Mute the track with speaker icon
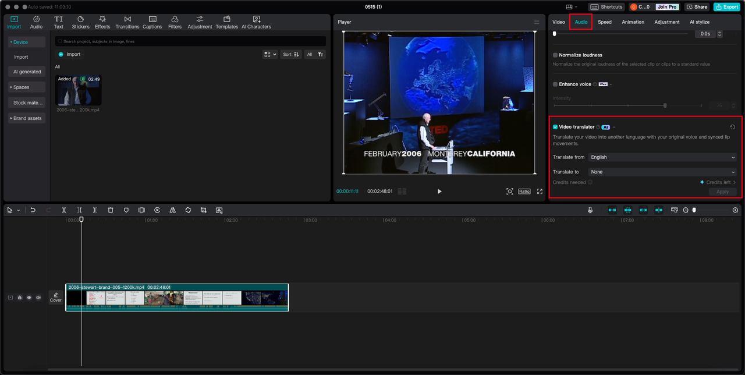The image size is (745, 375). pos(38,298)
